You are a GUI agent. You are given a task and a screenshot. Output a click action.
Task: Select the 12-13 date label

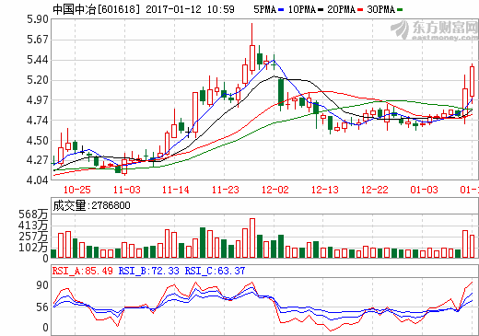(x=325, y=190)
